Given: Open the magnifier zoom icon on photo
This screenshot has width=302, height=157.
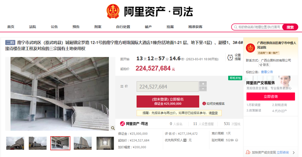Looking at the screenshot, I should pos(113,128).
